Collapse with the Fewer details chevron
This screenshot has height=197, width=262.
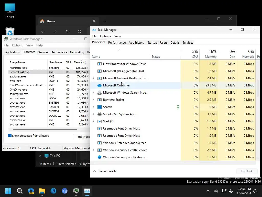pos(95,171)
